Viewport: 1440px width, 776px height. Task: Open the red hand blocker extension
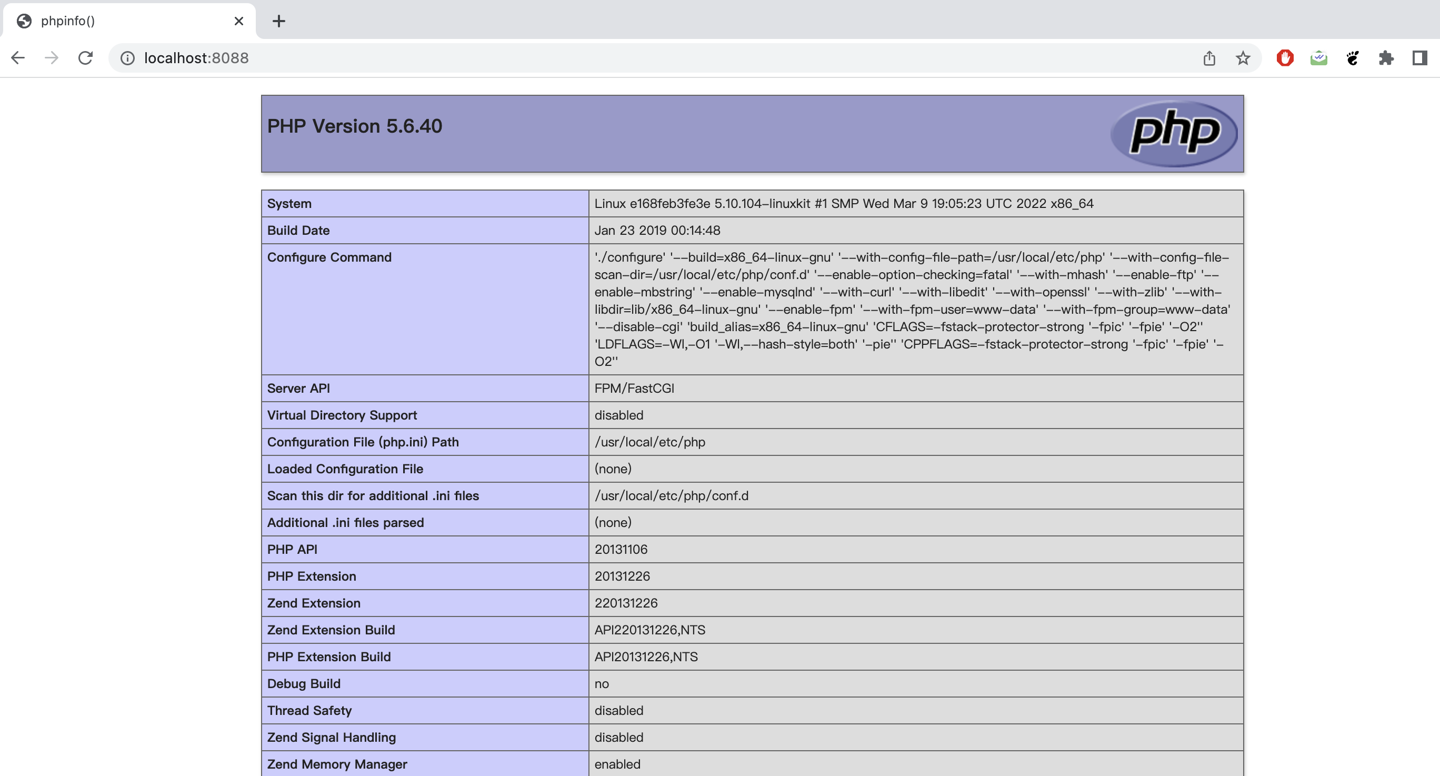(1285, 58)
